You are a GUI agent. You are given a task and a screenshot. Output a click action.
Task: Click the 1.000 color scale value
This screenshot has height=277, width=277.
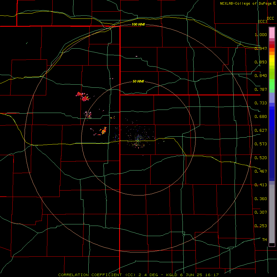coord(261,34)
